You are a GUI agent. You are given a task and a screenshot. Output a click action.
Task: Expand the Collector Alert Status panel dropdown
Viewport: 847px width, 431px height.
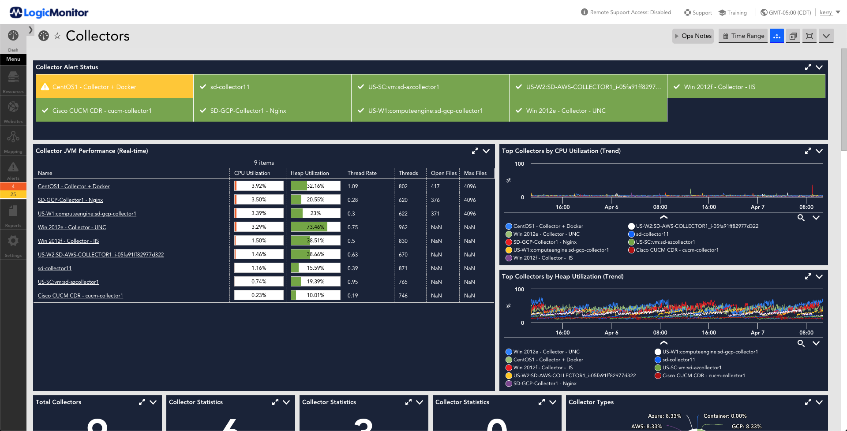[x=820, y=67]
